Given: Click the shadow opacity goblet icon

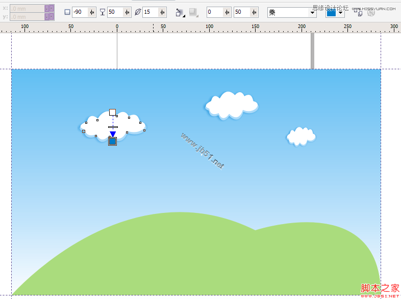Looking at the screenshot, I should [x=103, y=12].
